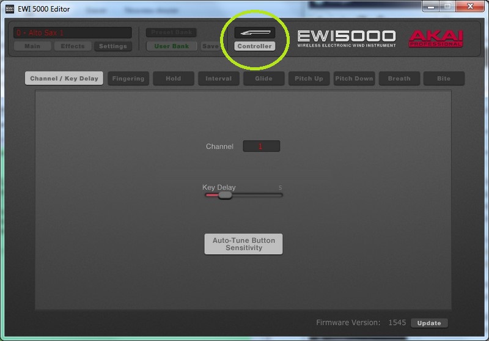Switch to the Fingering tab
Viewport: 489px width, 341px height.
[128, 79]
